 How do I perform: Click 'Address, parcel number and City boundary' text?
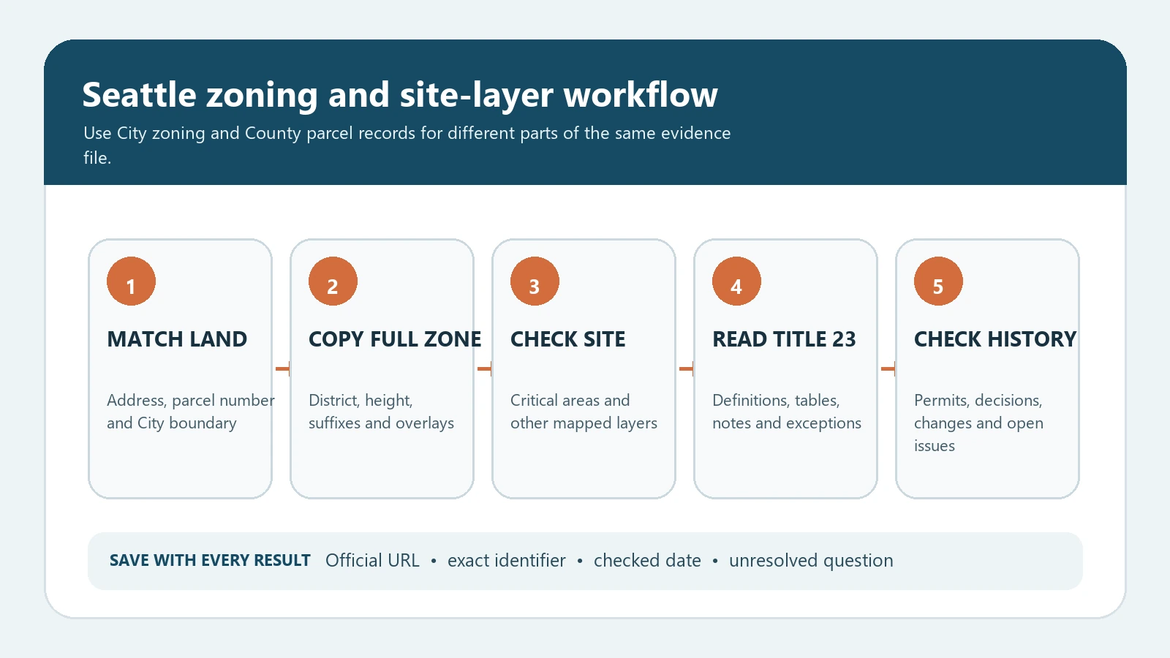(191, 412)
